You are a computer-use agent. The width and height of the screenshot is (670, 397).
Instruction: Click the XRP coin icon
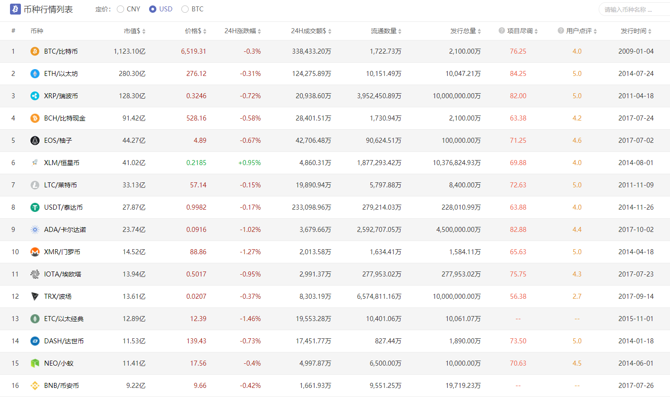35,96
